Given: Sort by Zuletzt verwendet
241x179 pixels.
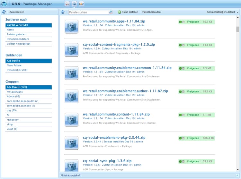Looking at the screenshot, I should (x=29, y=25).
